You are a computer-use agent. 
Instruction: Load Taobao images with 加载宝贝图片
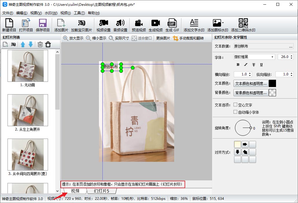coord(81,25)
